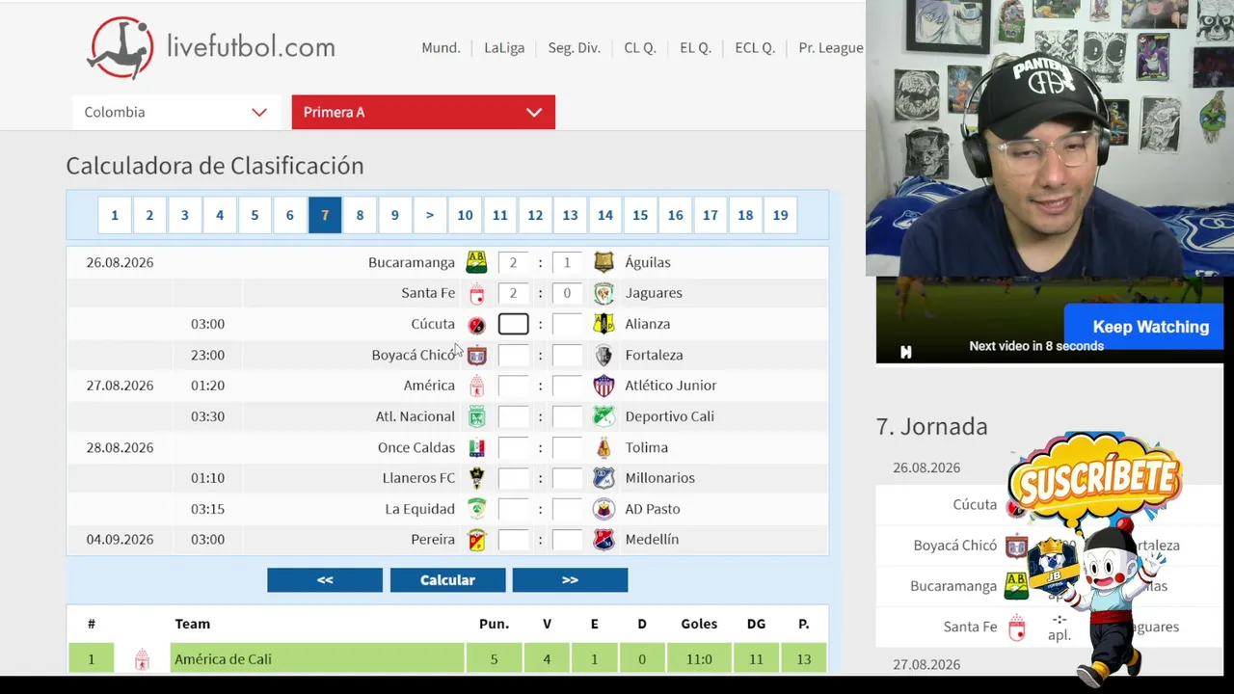Screen dimensions: 1234x694
Task: Click the Millonarios crest
Action: (x=604, y=478)
